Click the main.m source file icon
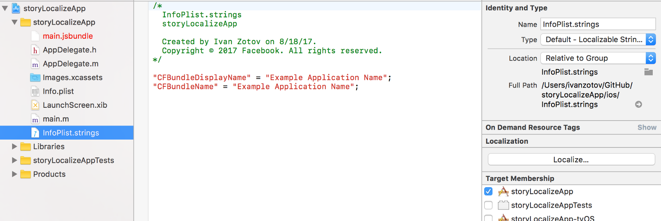661x221 pixels. point(36,119)
